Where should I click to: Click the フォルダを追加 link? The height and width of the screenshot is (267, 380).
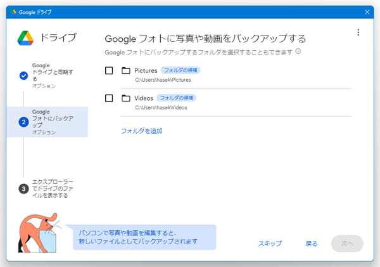pos(142,131)
